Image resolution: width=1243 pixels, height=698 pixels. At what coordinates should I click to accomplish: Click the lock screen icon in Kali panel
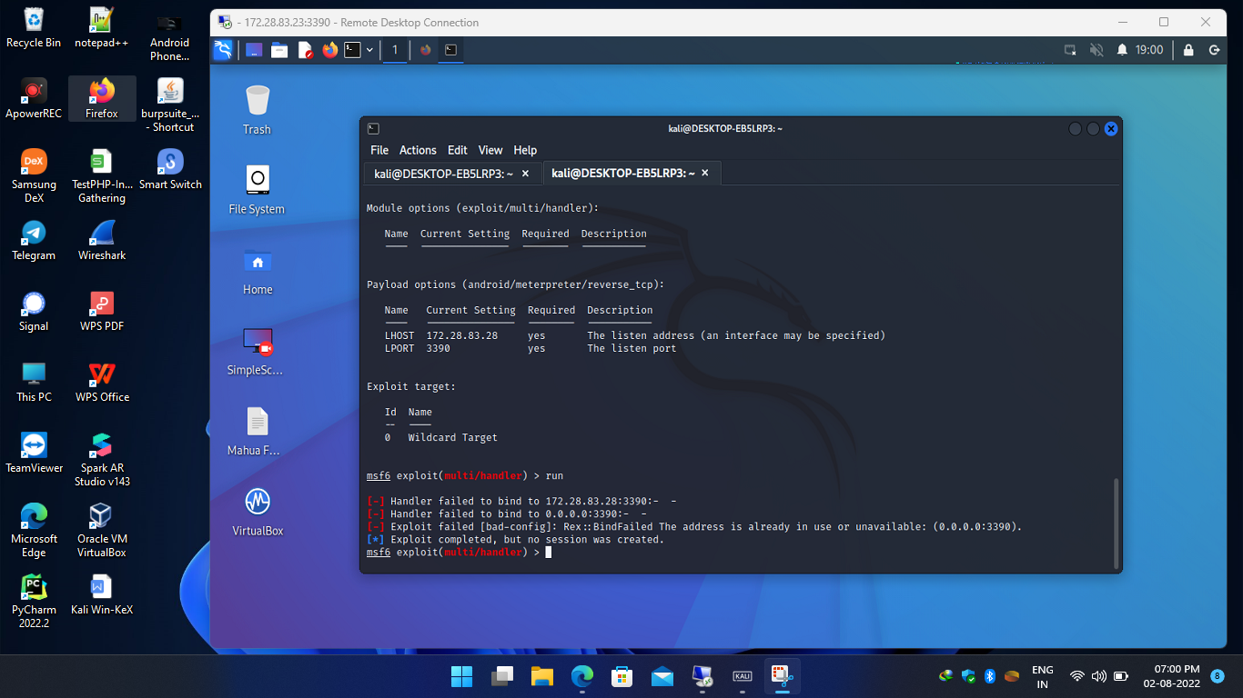coord(1189,50)
